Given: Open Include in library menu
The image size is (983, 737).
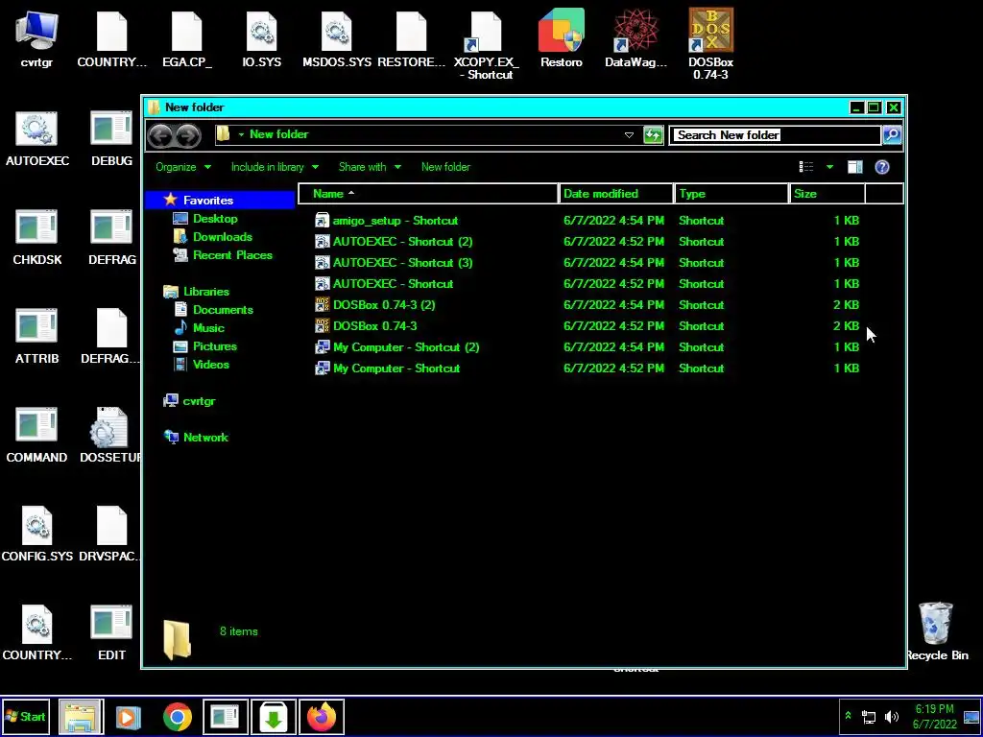Looking at the screenshot, I should pyautogui.click(x=275, y=167).
